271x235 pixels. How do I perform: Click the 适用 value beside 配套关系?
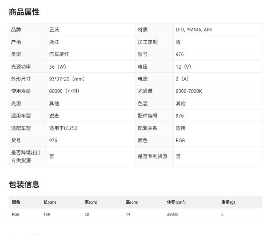[x=181, y=128]
